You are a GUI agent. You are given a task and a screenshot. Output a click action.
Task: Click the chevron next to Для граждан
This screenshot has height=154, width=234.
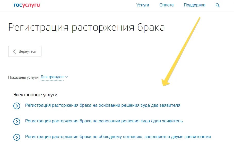pyautogui.click(x=67, y=77)
